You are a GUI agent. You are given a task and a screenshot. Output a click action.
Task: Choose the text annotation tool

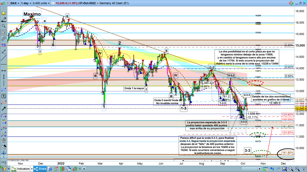(x=4, y=96)
